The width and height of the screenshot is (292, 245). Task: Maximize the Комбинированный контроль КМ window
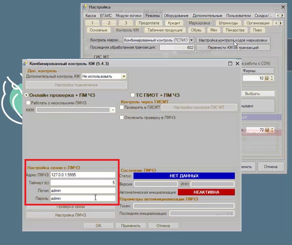pyautogui.click(x=230, y=64)
